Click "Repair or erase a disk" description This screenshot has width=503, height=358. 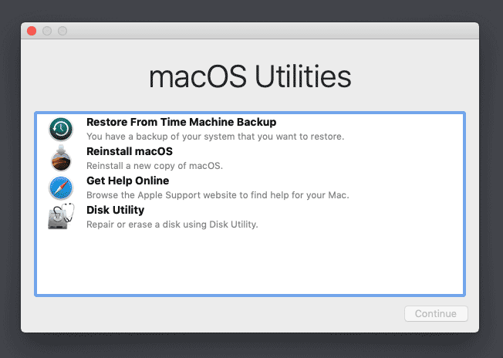click(172, 225)
